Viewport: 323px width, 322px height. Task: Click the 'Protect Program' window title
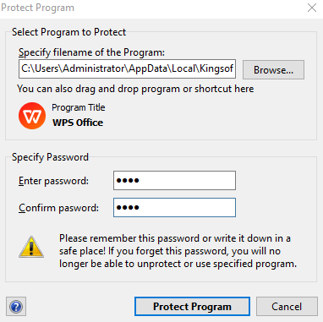click(x=37, y=8)
